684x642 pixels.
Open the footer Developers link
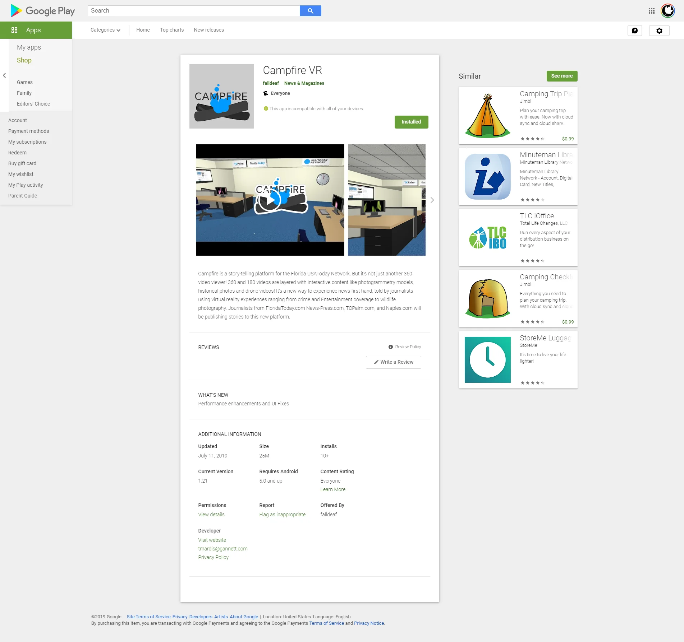[x=201, y=617]
